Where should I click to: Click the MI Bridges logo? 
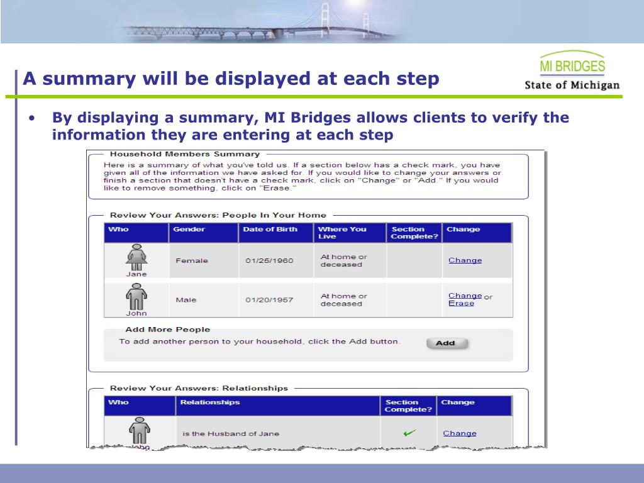(x=572, y=64)
